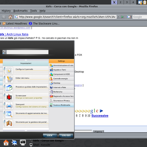Select Controllo energia category icon
The width and height of the screenshot is (147, 147).
(x=51, y=79)
